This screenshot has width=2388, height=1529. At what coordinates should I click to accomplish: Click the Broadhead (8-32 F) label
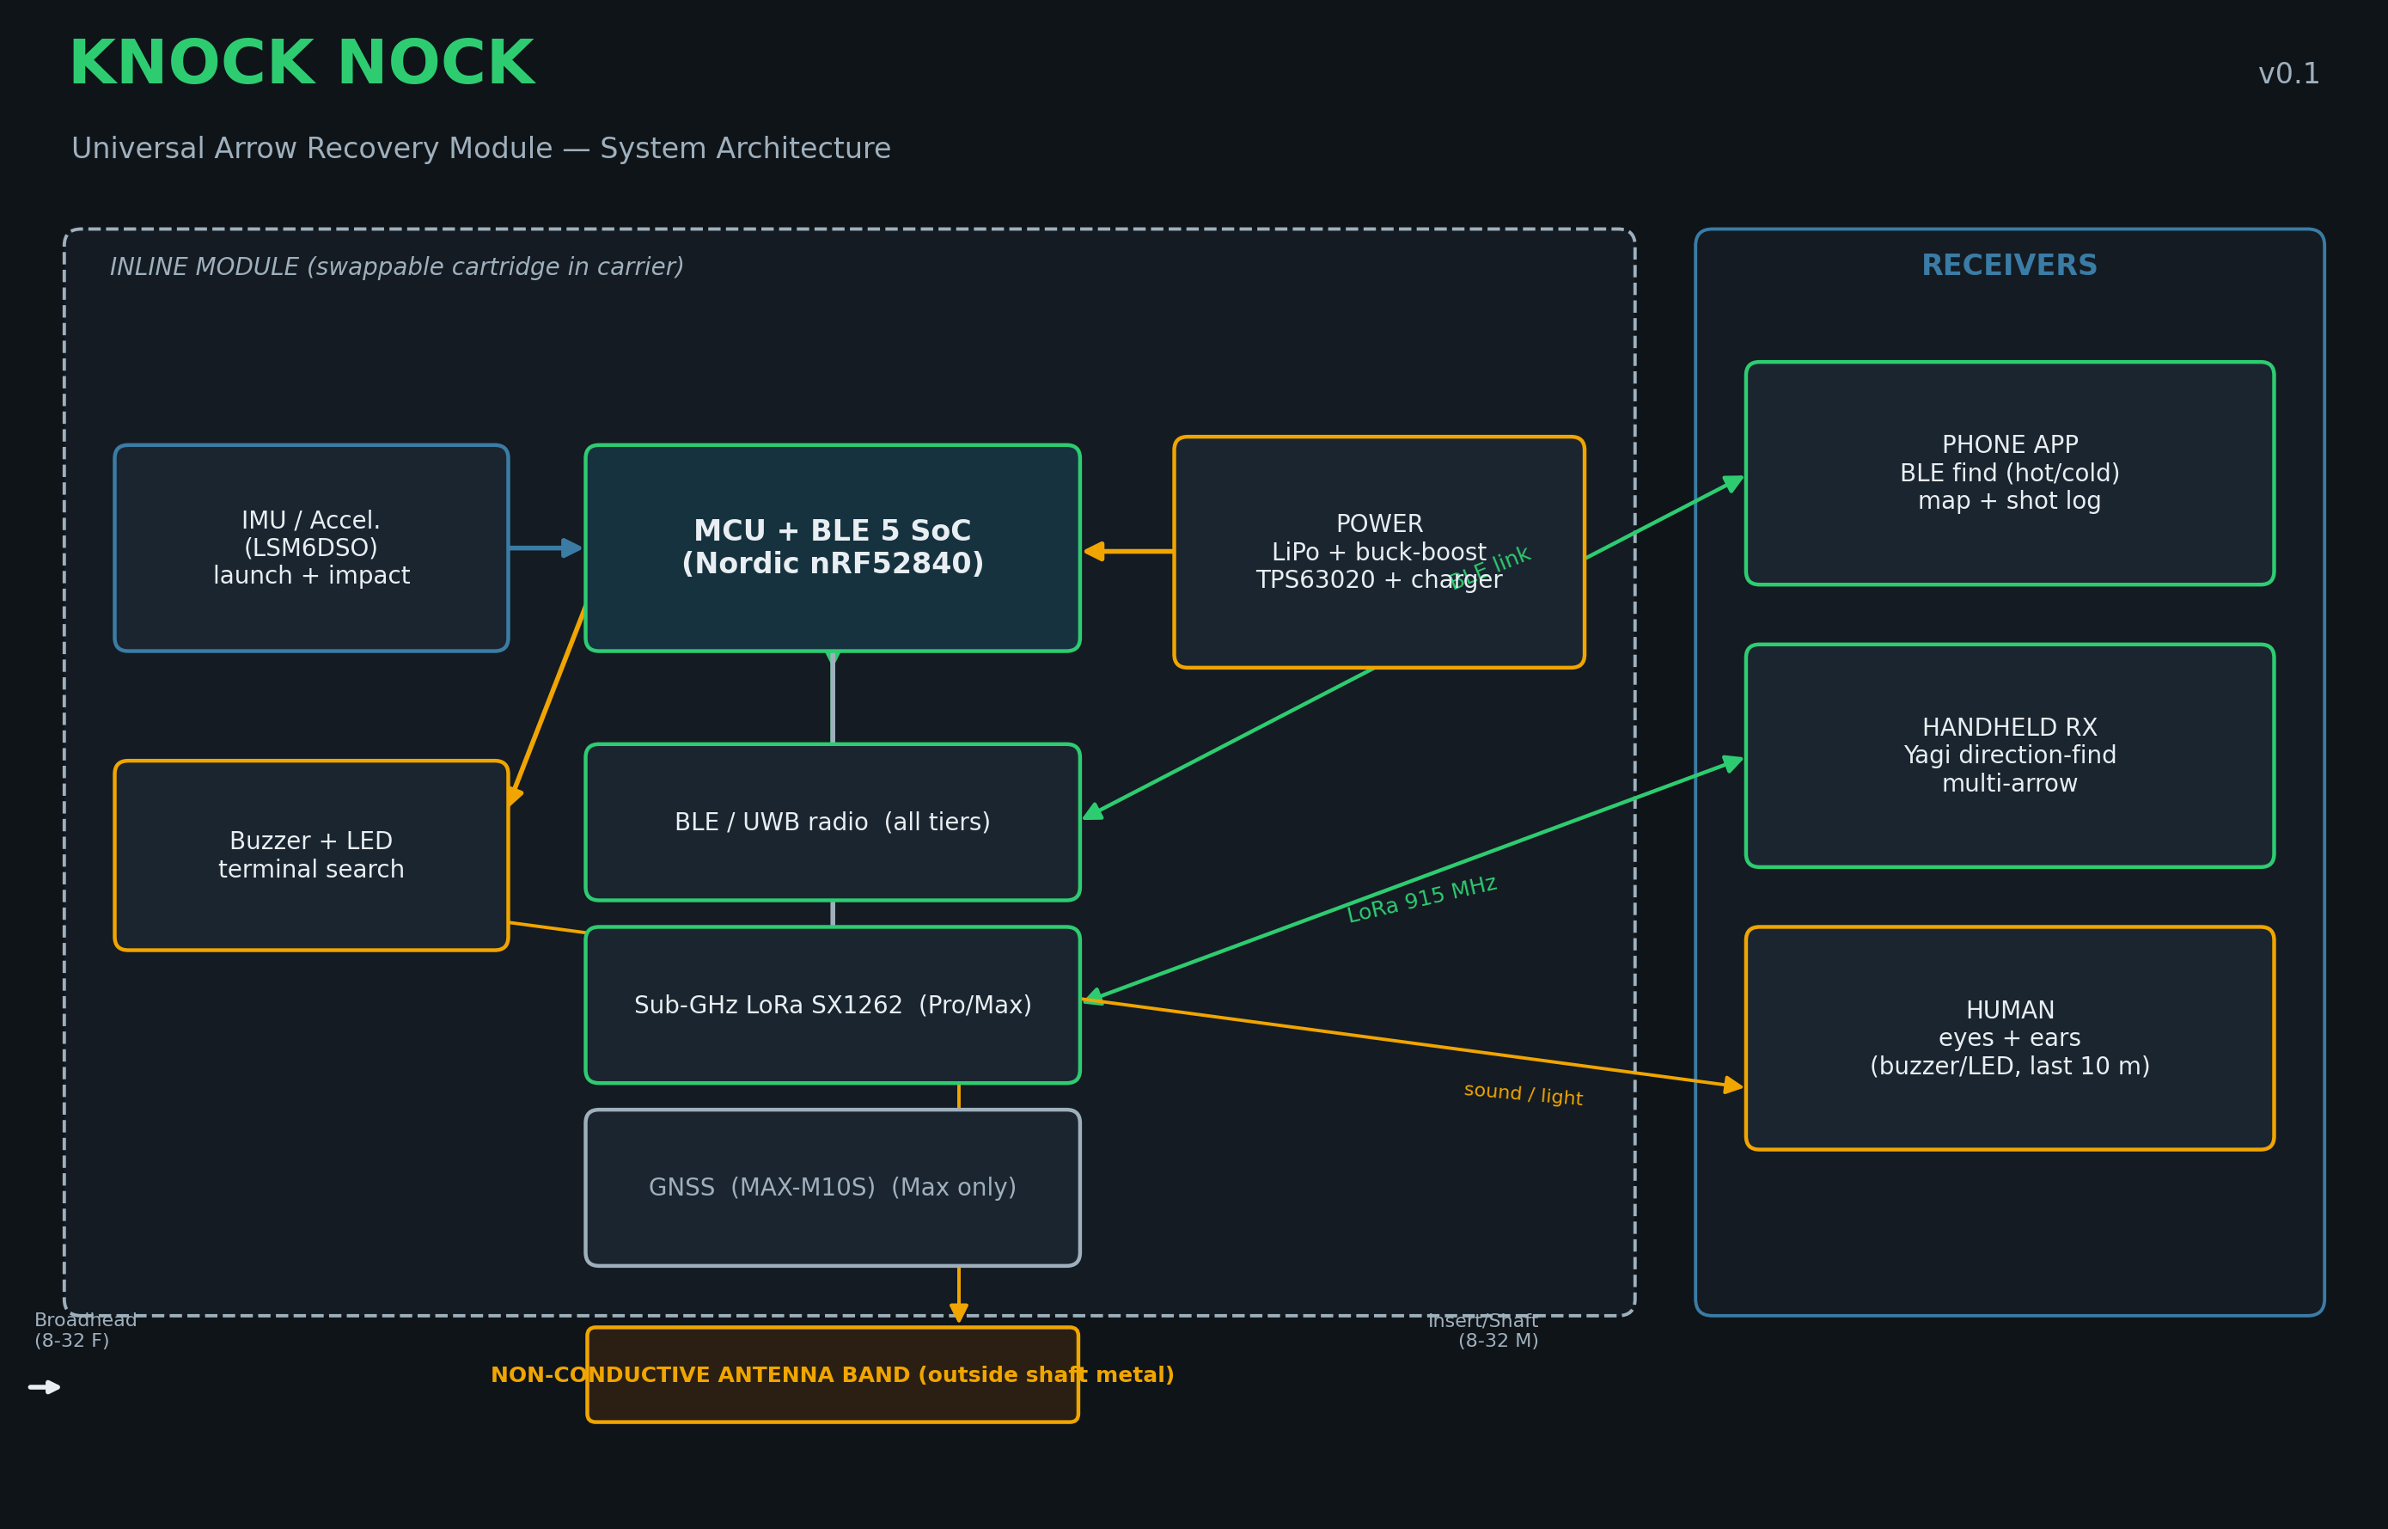click(85, 1330)
